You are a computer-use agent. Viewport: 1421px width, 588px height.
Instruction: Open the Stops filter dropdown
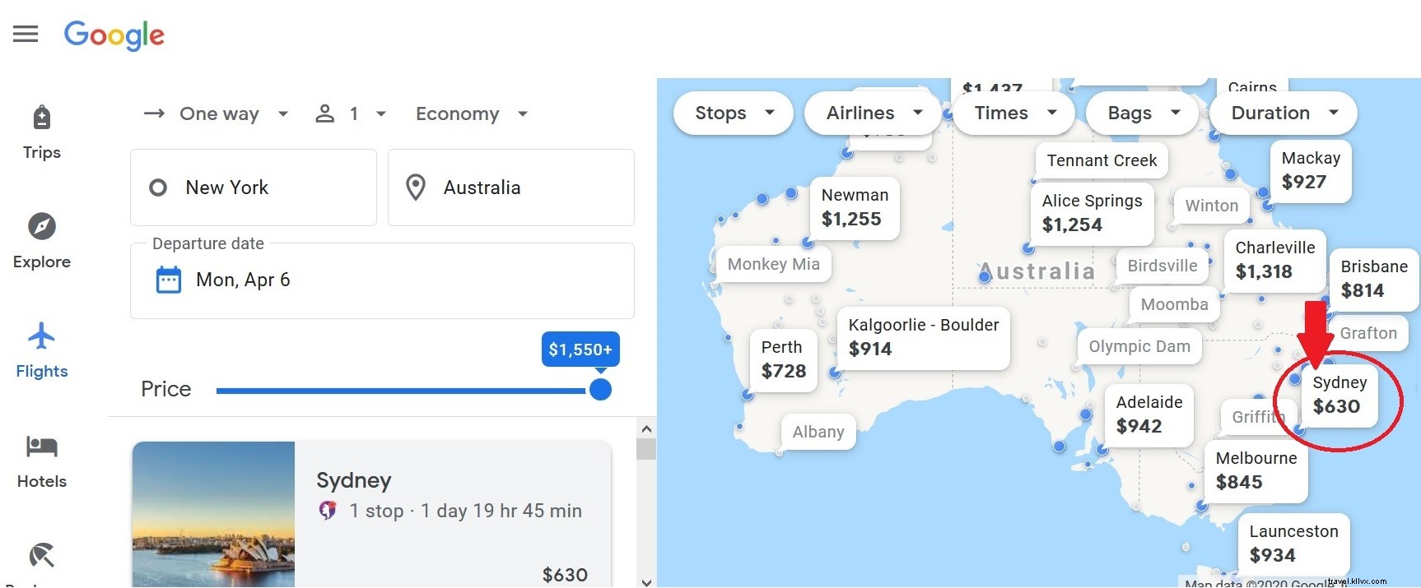coord(731,113)
